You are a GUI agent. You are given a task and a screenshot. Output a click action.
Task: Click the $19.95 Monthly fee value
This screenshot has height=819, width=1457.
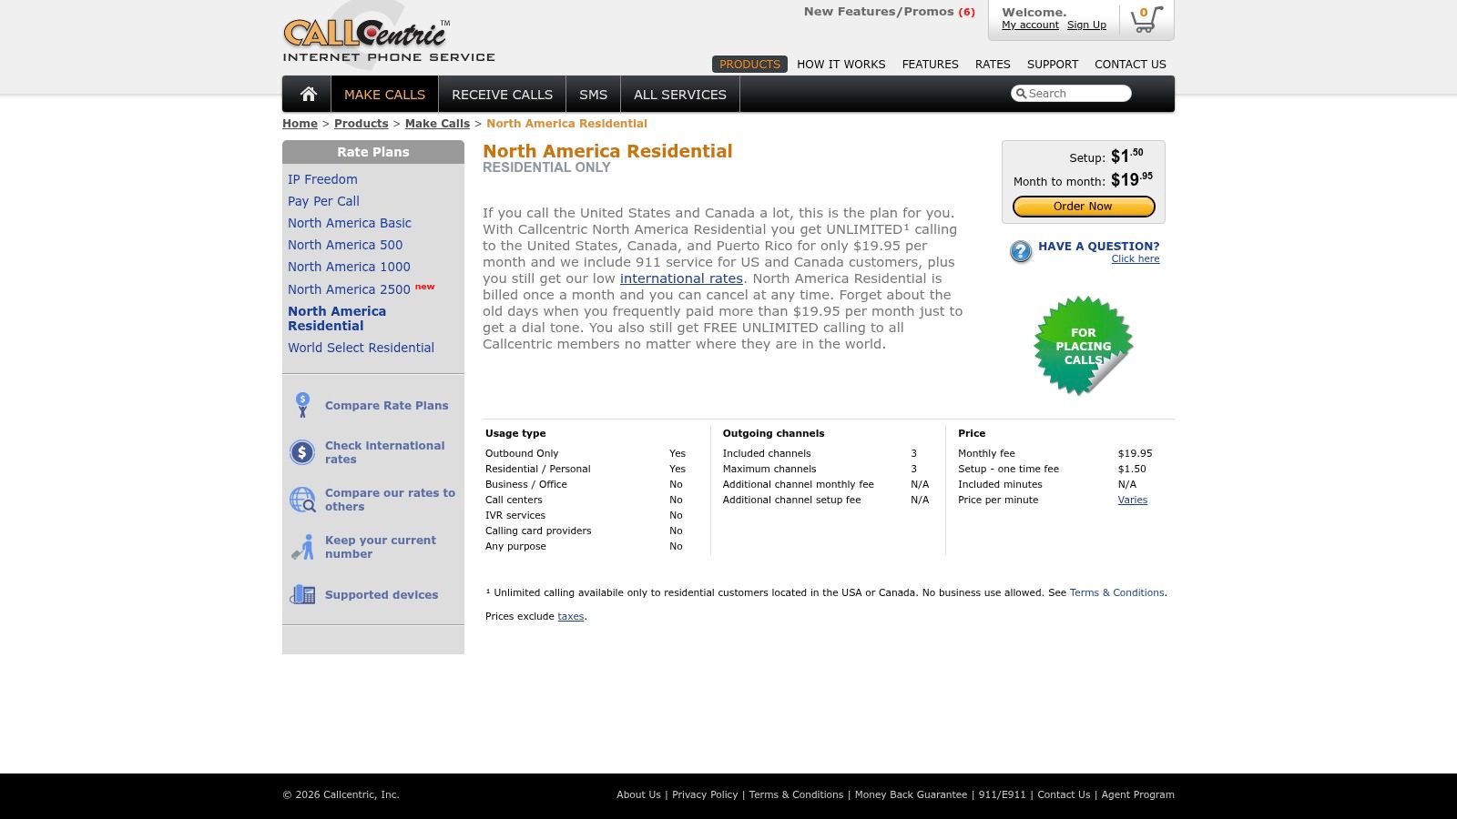1135,453
